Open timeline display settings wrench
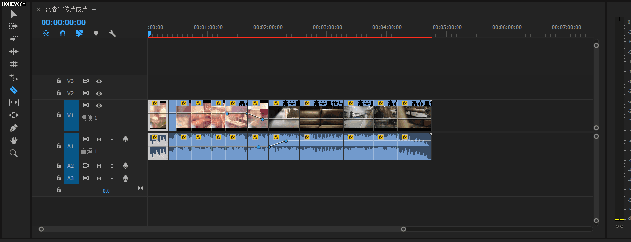 pos(112,34)
